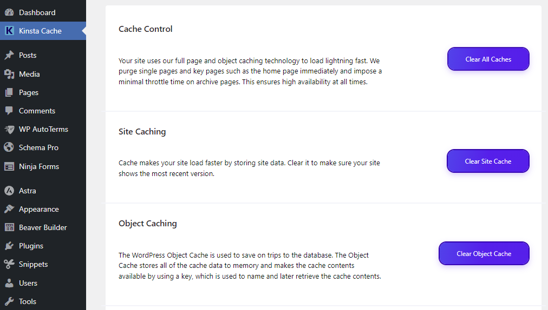The height and width of the screenshot is (310, 548).
Task: Click the Media library icon
Action: click(9, 74)
